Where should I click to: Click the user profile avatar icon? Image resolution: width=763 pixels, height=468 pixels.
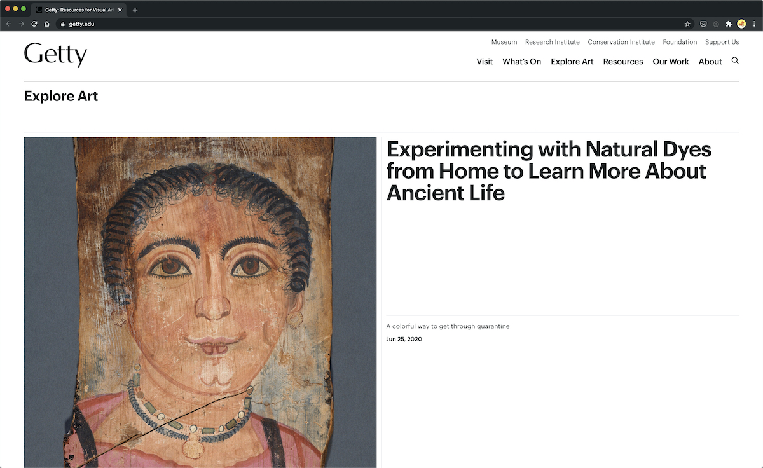(741, 24)
